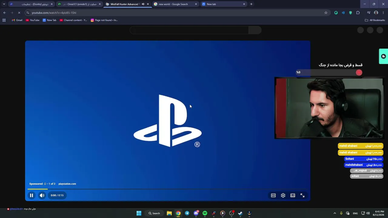Close the New tab browser tab
Image resolution: width=388 pixels, height=218 pixels.
(x=244, y=4)
